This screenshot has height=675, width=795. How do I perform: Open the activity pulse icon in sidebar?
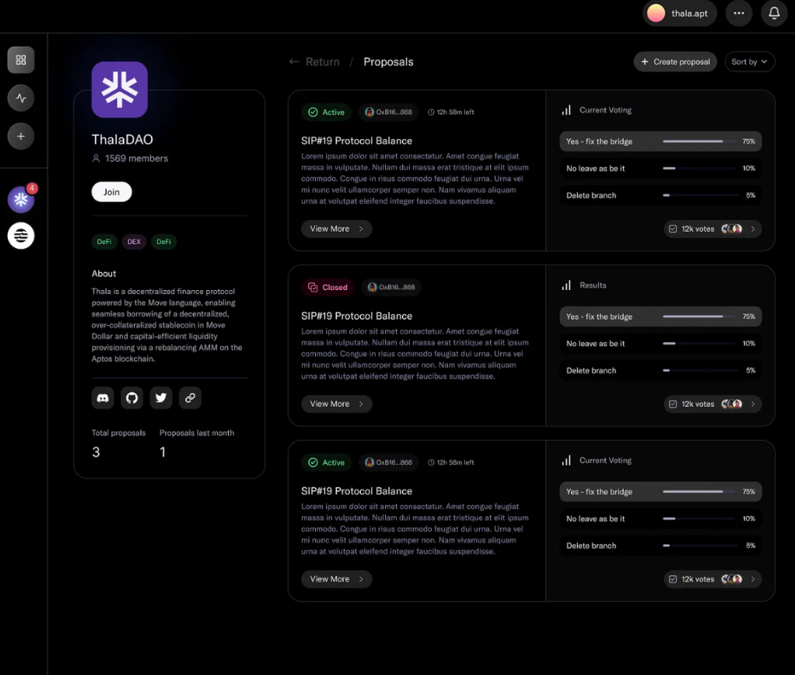[x=21, y=98]
